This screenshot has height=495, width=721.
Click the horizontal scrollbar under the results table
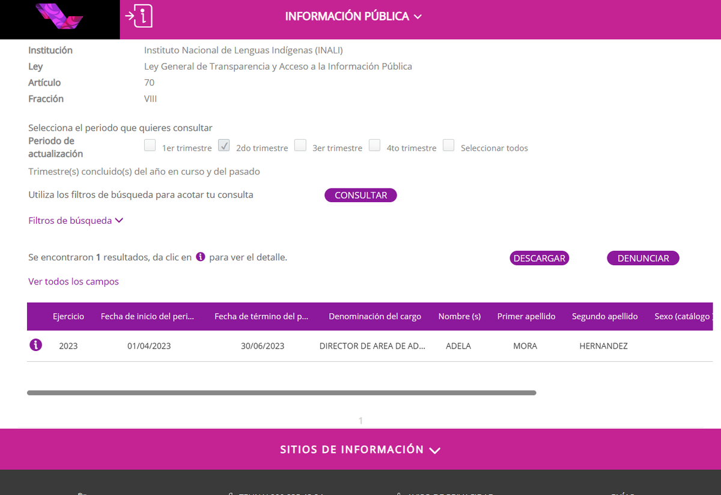point(281,393)
